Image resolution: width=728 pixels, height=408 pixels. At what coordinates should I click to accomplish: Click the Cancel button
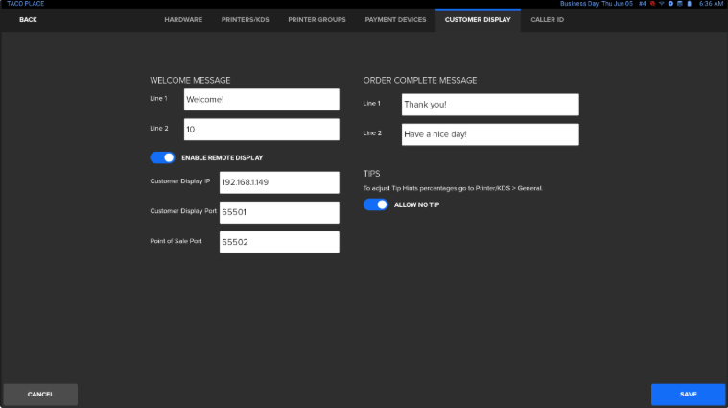(40, 394)
